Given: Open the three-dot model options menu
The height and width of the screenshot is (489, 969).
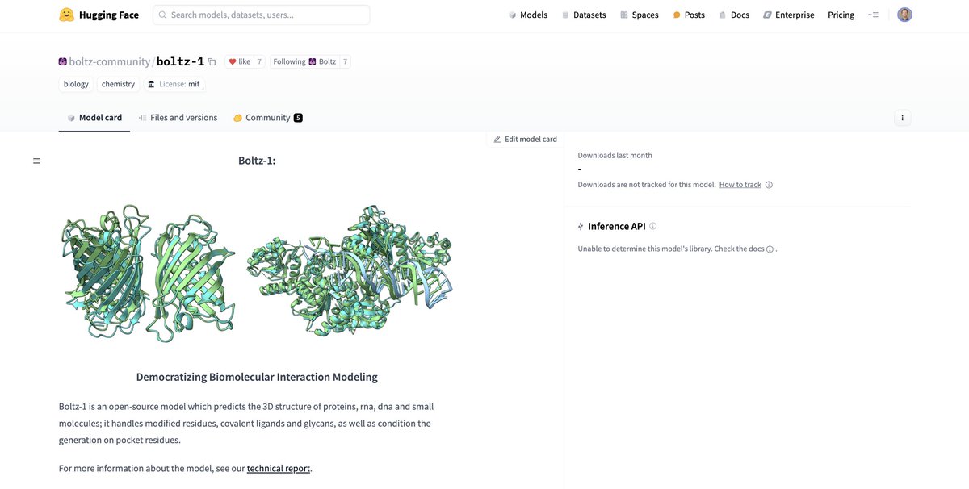Looking at the screenshot, I should (903, 118).
